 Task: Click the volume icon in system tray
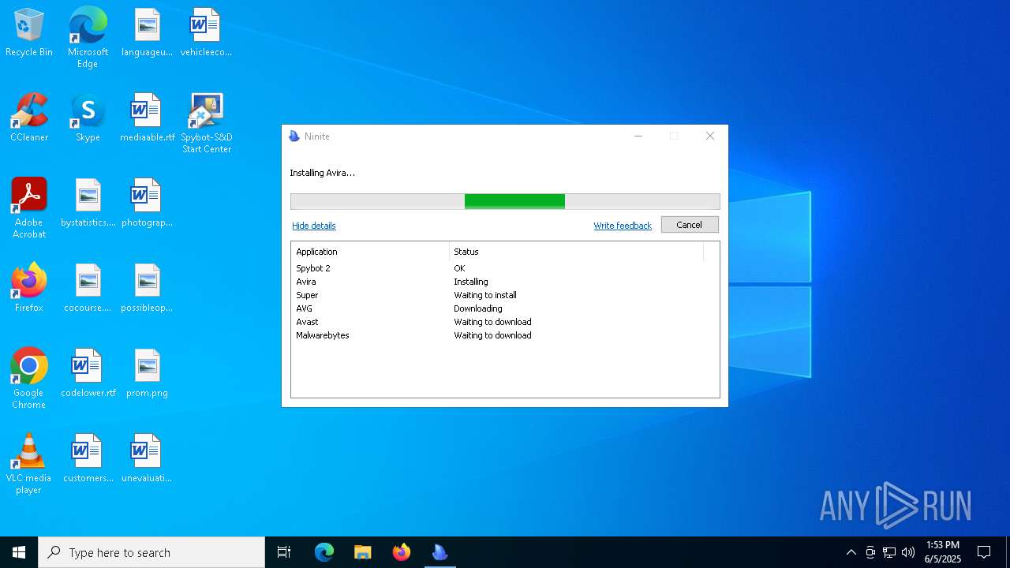pos(908,552)
